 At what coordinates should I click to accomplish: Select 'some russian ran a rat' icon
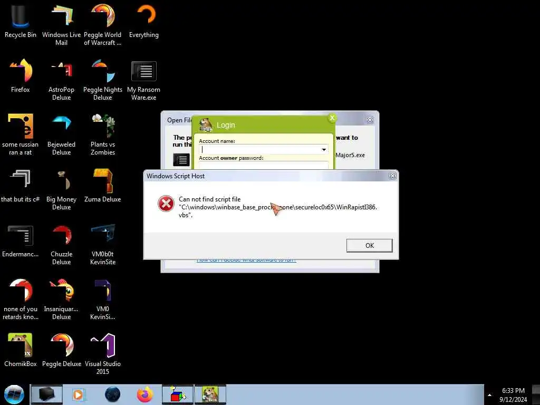[x=21, y=134]
